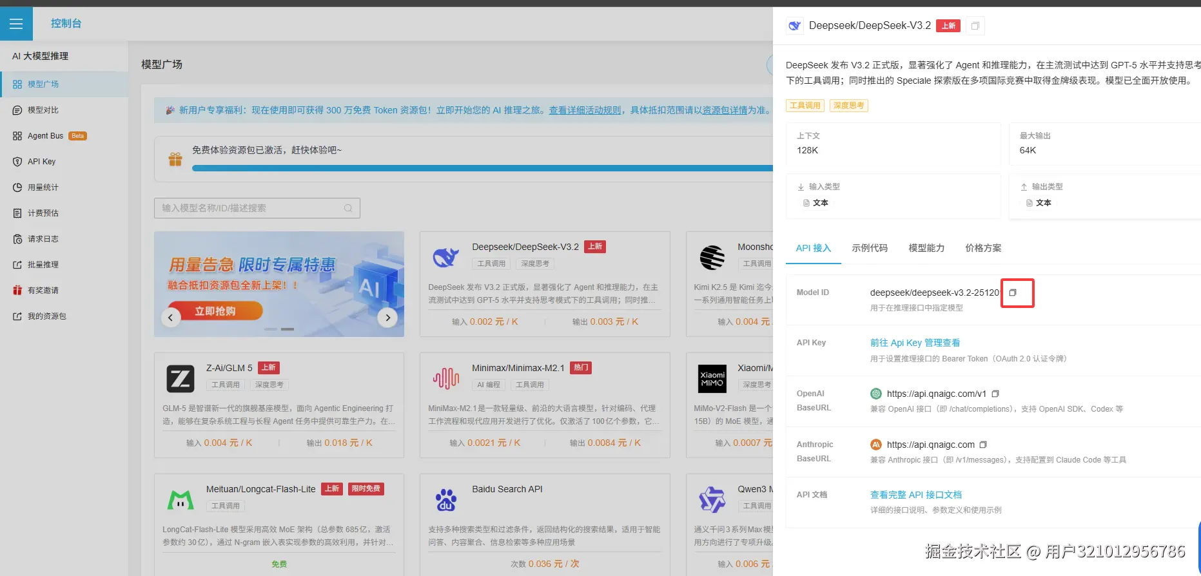Viewport: 1201px width, 576px height.
Task: Open 模型广场 in the sidebar
Action: tap(64, 84)
